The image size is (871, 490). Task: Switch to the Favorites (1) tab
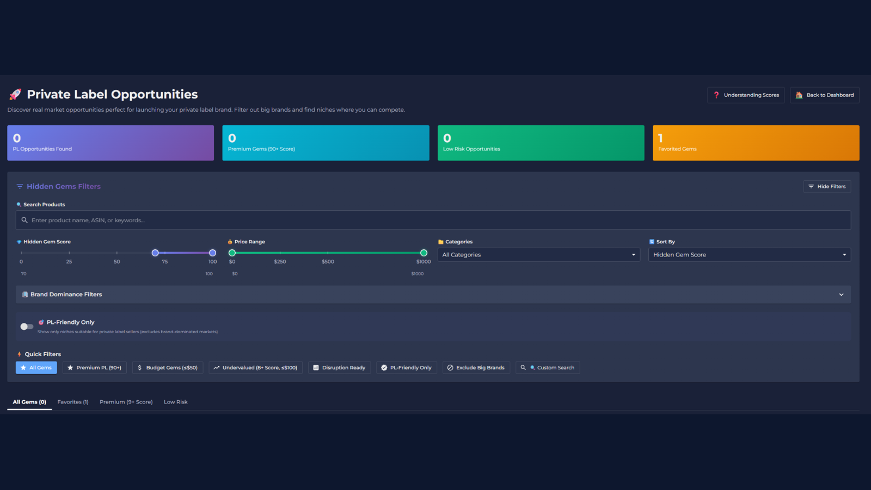(73, 402)
